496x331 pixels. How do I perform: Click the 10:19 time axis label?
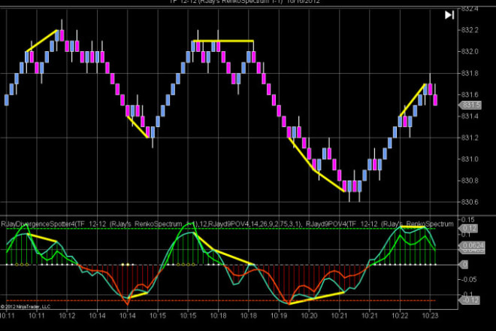pyautogui.click(x=279, y=316)
